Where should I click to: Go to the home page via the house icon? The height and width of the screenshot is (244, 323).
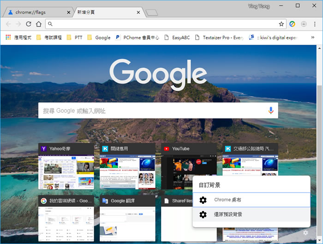(x=39, y=24)
